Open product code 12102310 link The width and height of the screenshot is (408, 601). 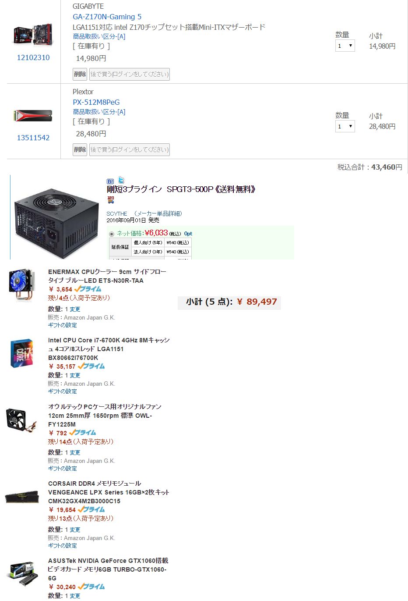33,57
